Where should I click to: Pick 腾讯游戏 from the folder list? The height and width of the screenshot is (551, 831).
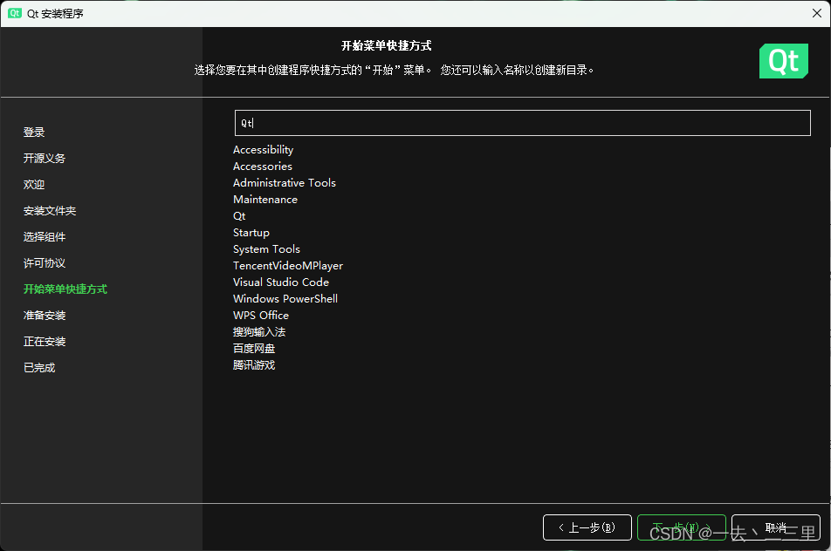pyautogui.click(x=254, y=365)
